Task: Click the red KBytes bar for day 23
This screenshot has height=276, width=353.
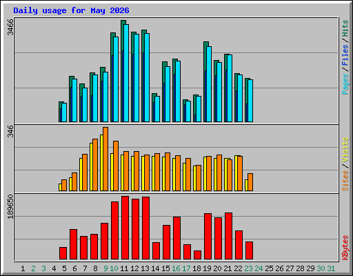Action: pos(250,250)
